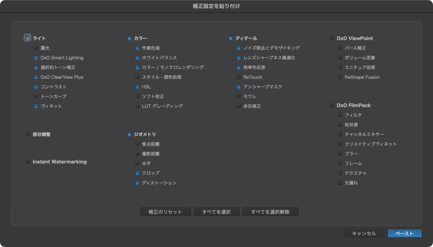Uncheck the 倍率色収差 checkbox
Image resolution: width=433 pixels, height=247 pixels.
239,67
